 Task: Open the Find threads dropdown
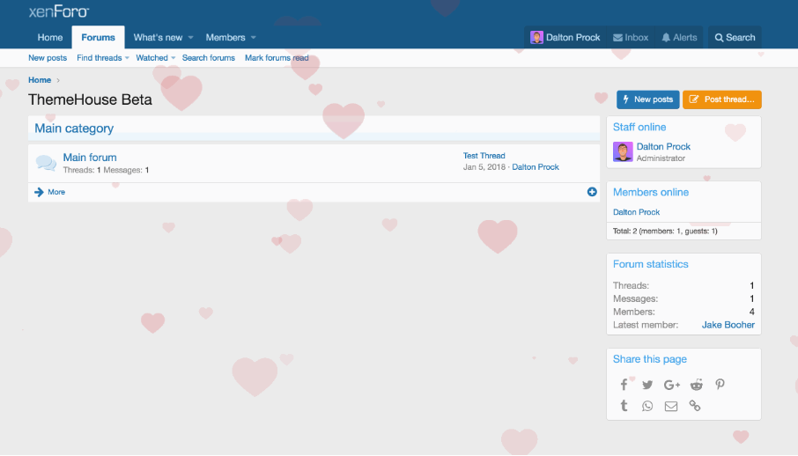tap(126, 58)
